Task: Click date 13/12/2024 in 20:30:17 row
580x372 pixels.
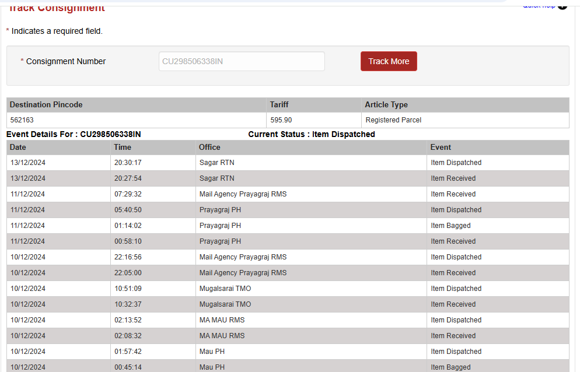Action: click(28, 163)
